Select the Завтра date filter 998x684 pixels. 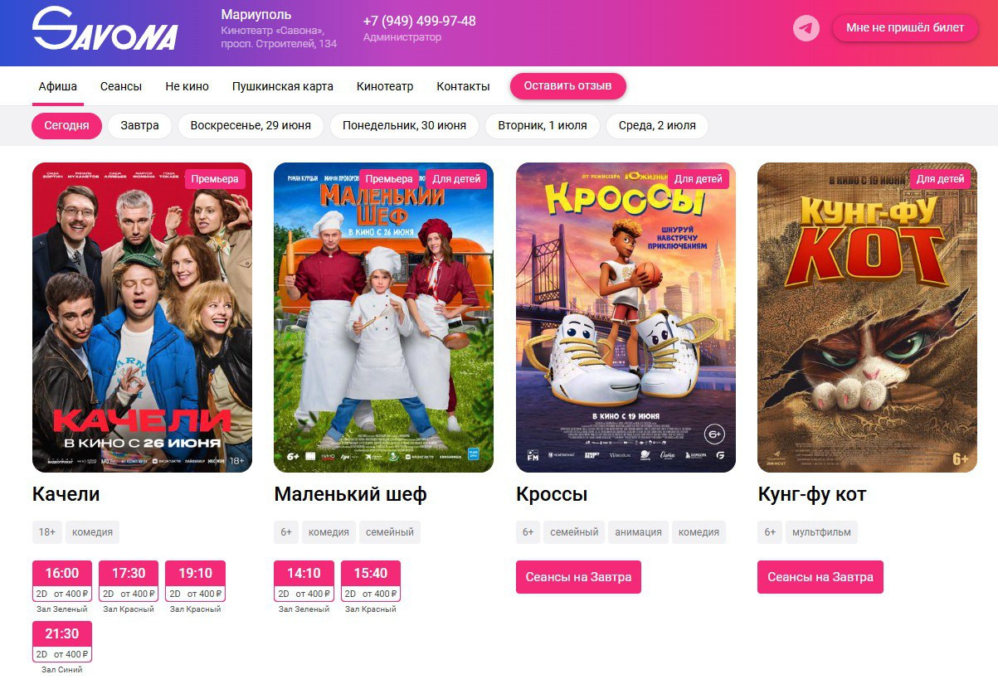click(139, 126)
